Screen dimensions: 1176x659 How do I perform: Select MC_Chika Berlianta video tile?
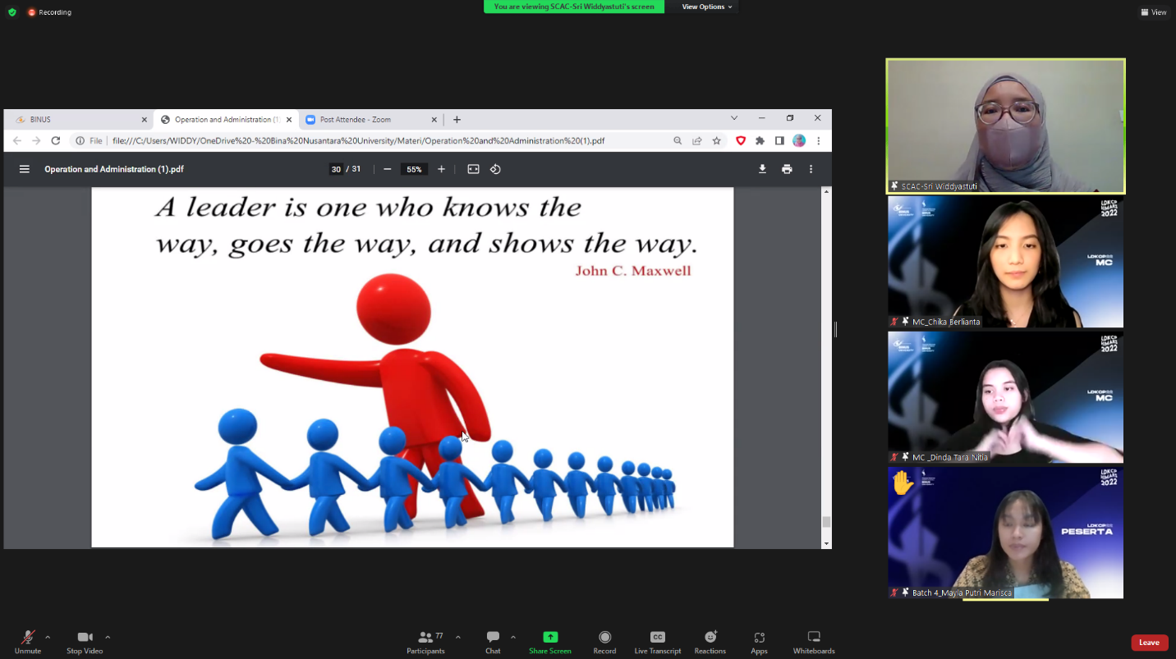click(x=1006, y=262)
